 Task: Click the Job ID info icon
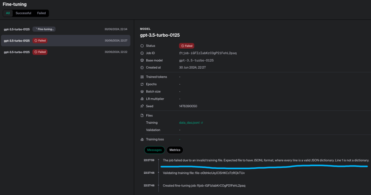(142, 53)
